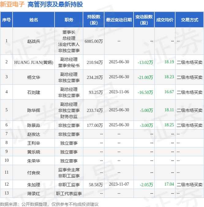Screen dimensions: 204x207
Task: Click the average price 18.19
Action: pos(169,62)
